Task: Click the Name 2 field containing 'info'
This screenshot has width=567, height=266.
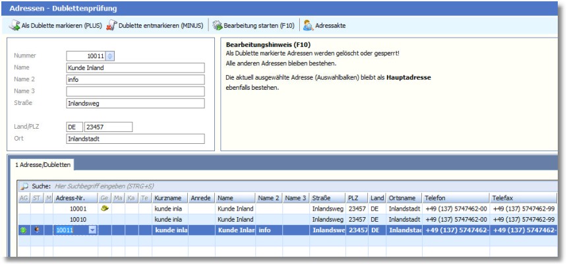Action: (134, 79)
